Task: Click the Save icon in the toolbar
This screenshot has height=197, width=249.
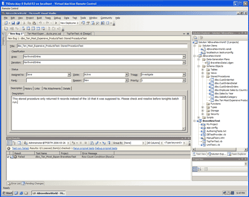Action: pyautogui.click(x=13, y=23)
